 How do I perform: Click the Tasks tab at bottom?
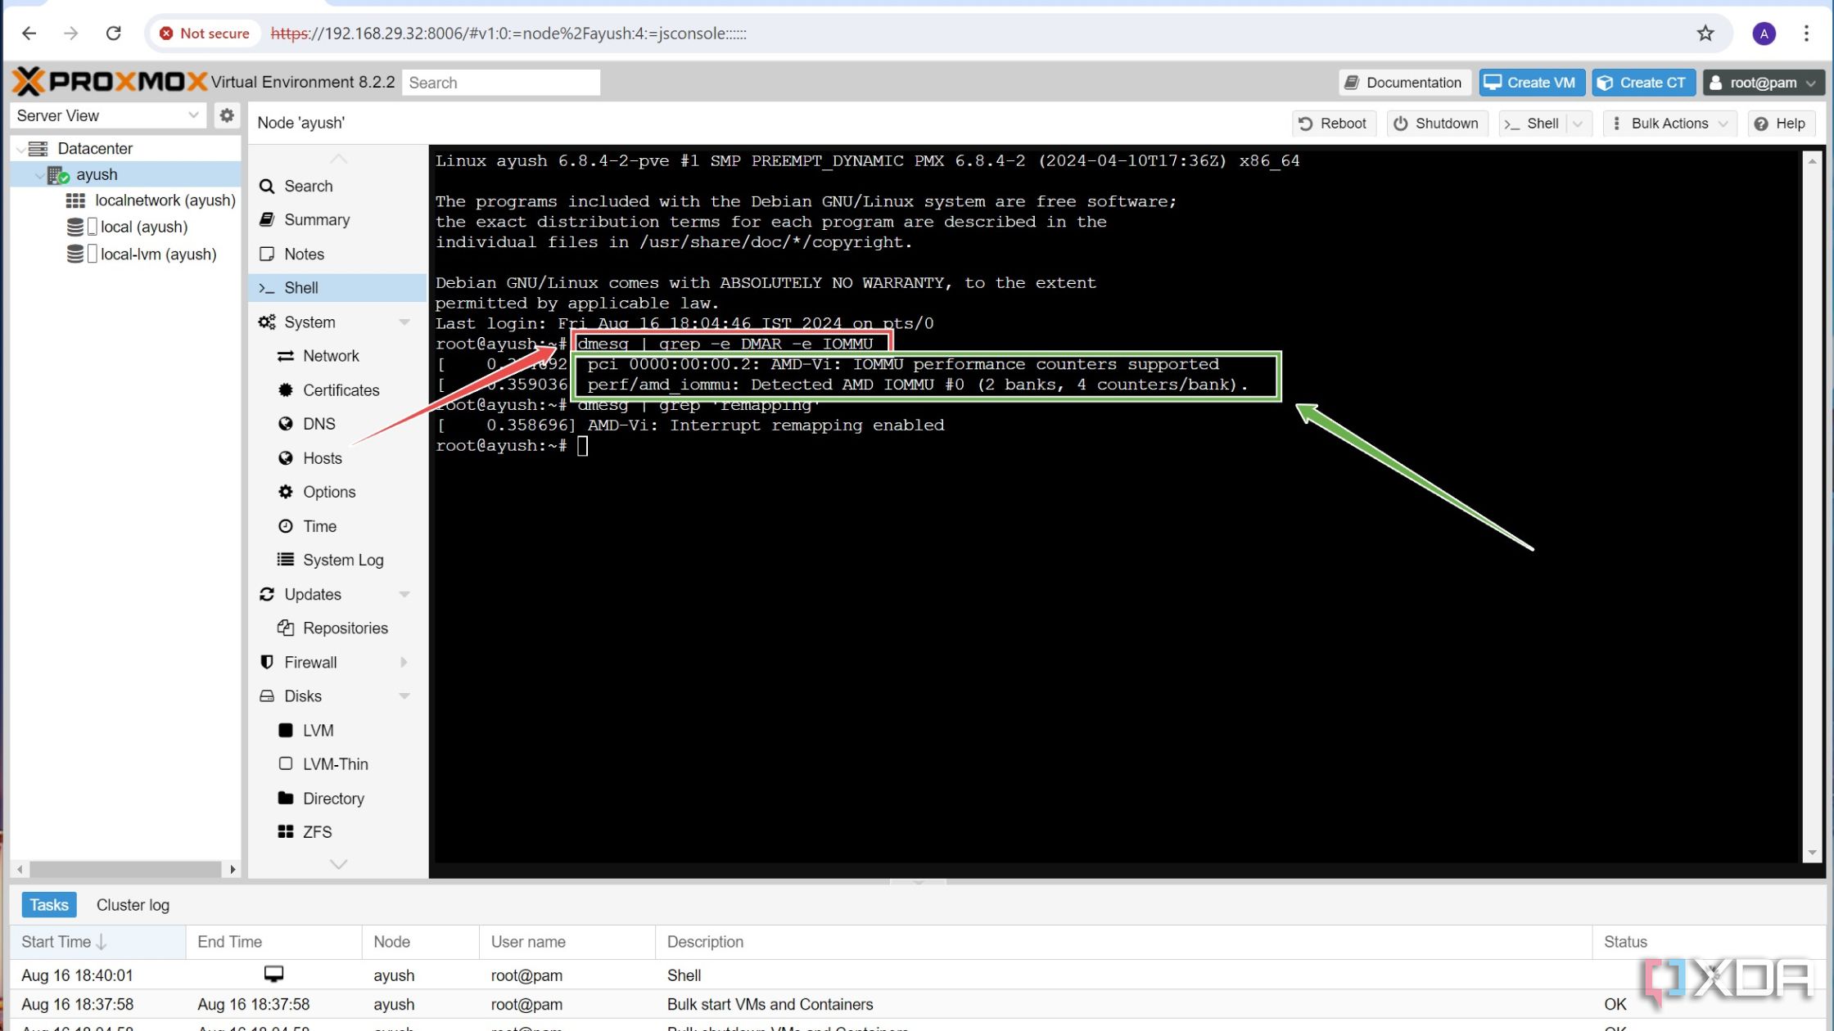(47, 905)
